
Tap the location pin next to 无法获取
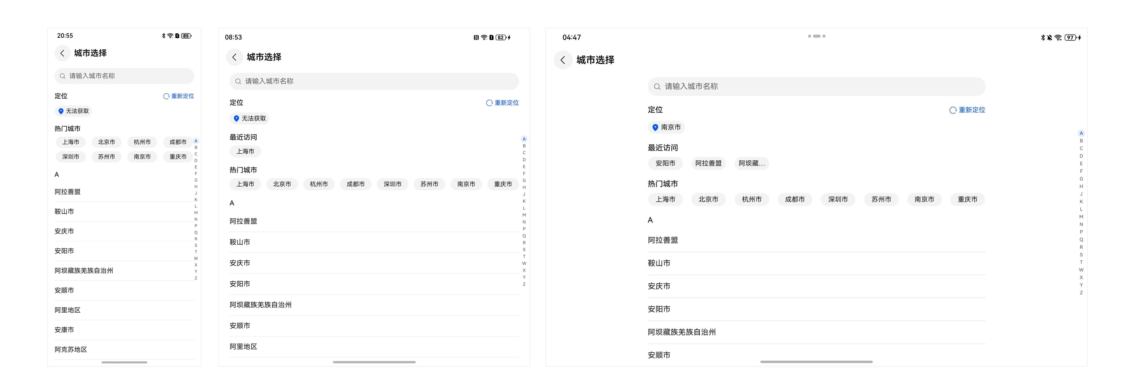(x=61, y=111)
